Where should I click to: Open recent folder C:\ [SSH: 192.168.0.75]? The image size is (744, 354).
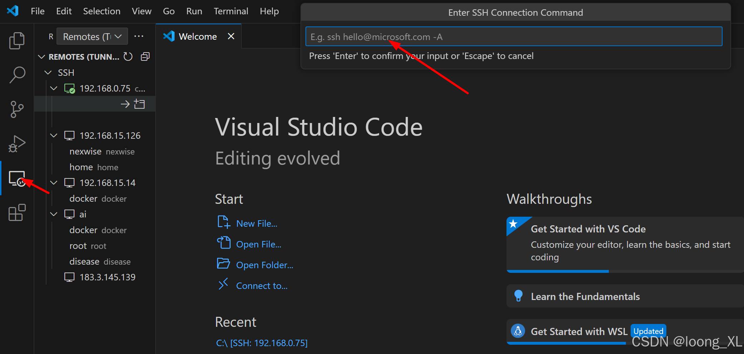click(x=261, y=343)
